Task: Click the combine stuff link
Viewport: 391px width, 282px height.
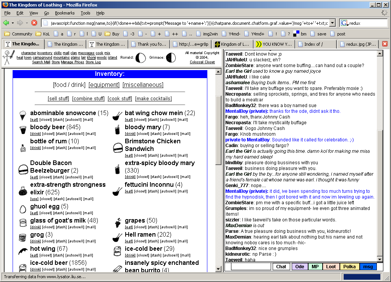Action: pos(88,99)
